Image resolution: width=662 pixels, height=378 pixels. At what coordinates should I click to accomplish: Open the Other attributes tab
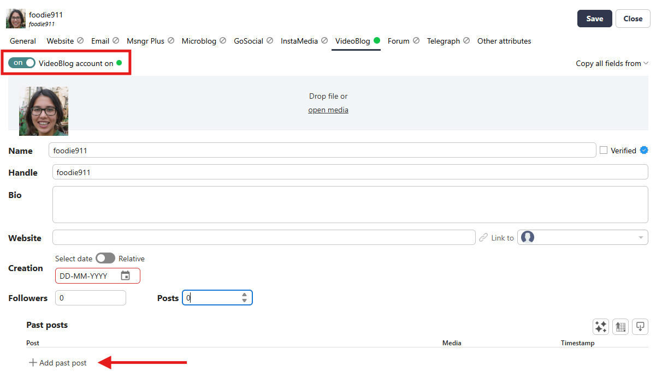click(x=504, y=41)
